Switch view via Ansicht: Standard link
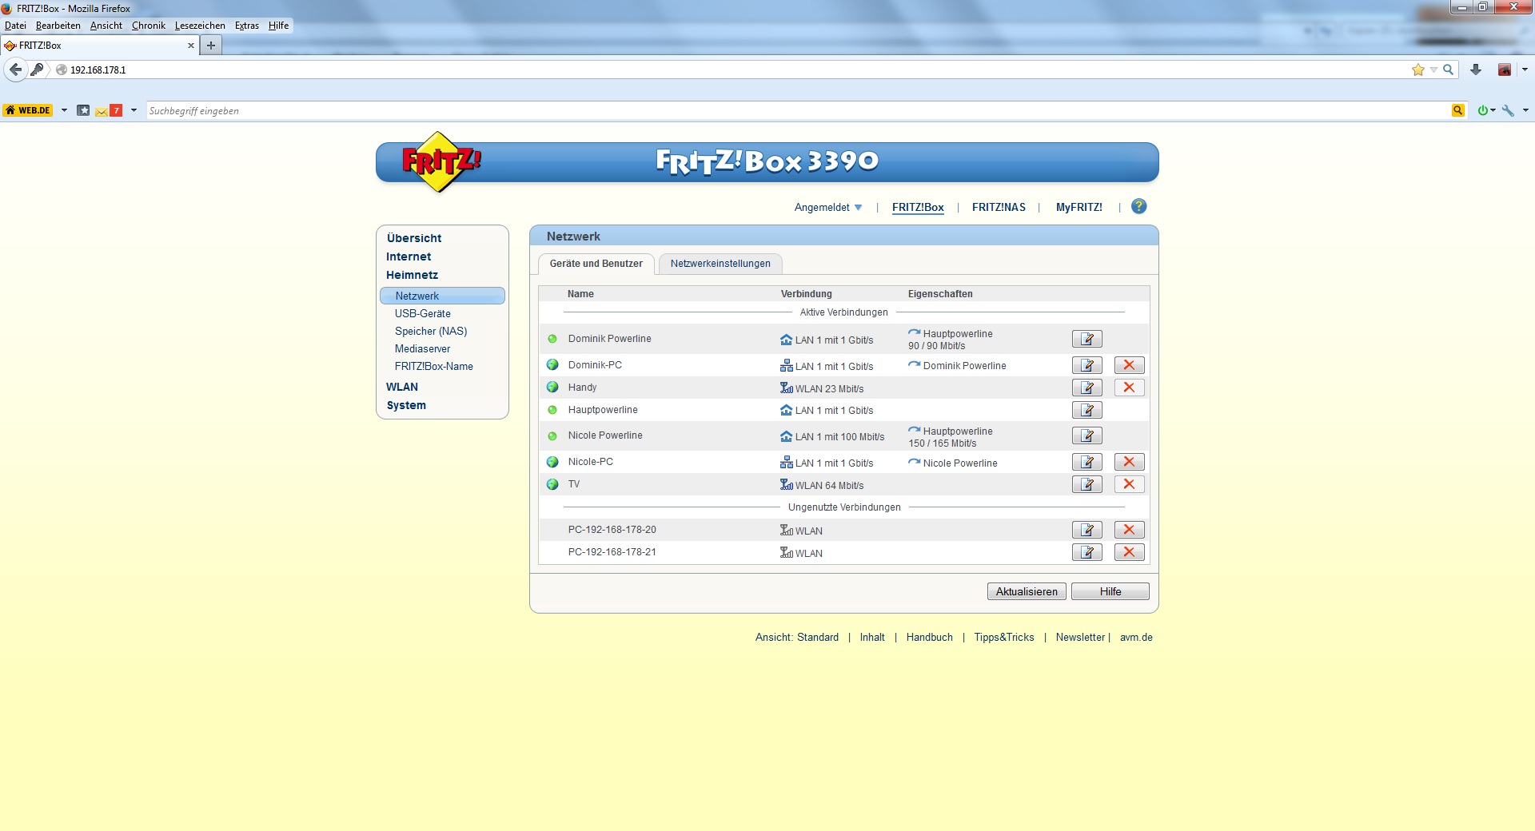The height and width of the screenshot is (831, 1535). coord(797,637)
